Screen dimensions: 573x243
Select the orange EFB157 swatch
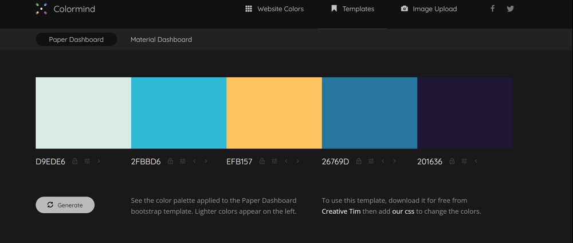(x=274, y=113)
